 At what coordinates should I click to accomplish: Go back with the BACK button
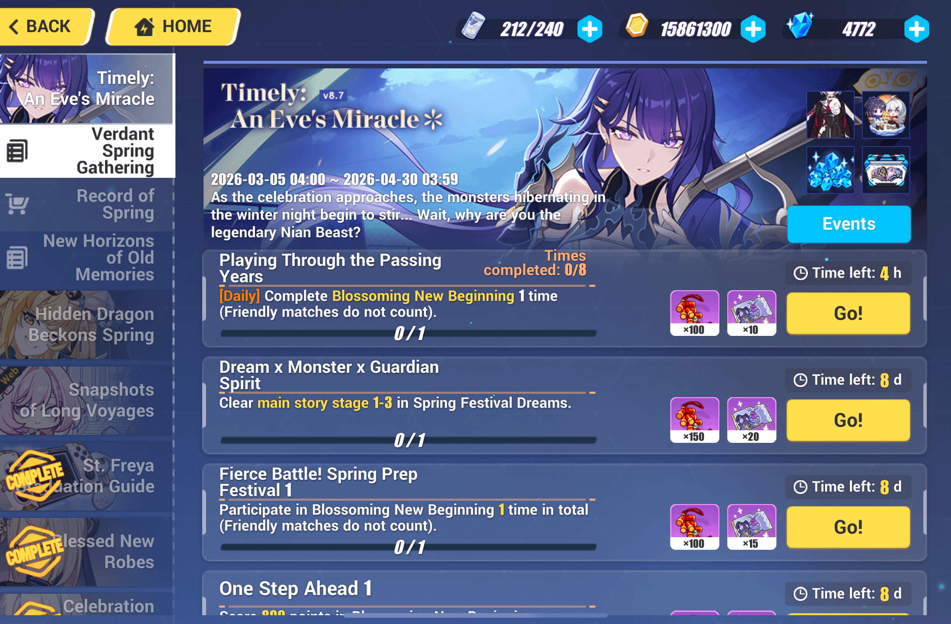click(45, 26)
